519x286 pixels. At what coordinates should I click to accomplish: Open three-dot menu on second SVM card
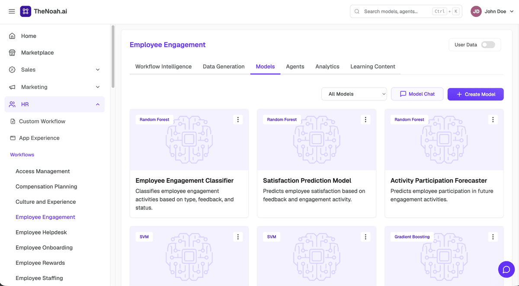pos(365,237)
